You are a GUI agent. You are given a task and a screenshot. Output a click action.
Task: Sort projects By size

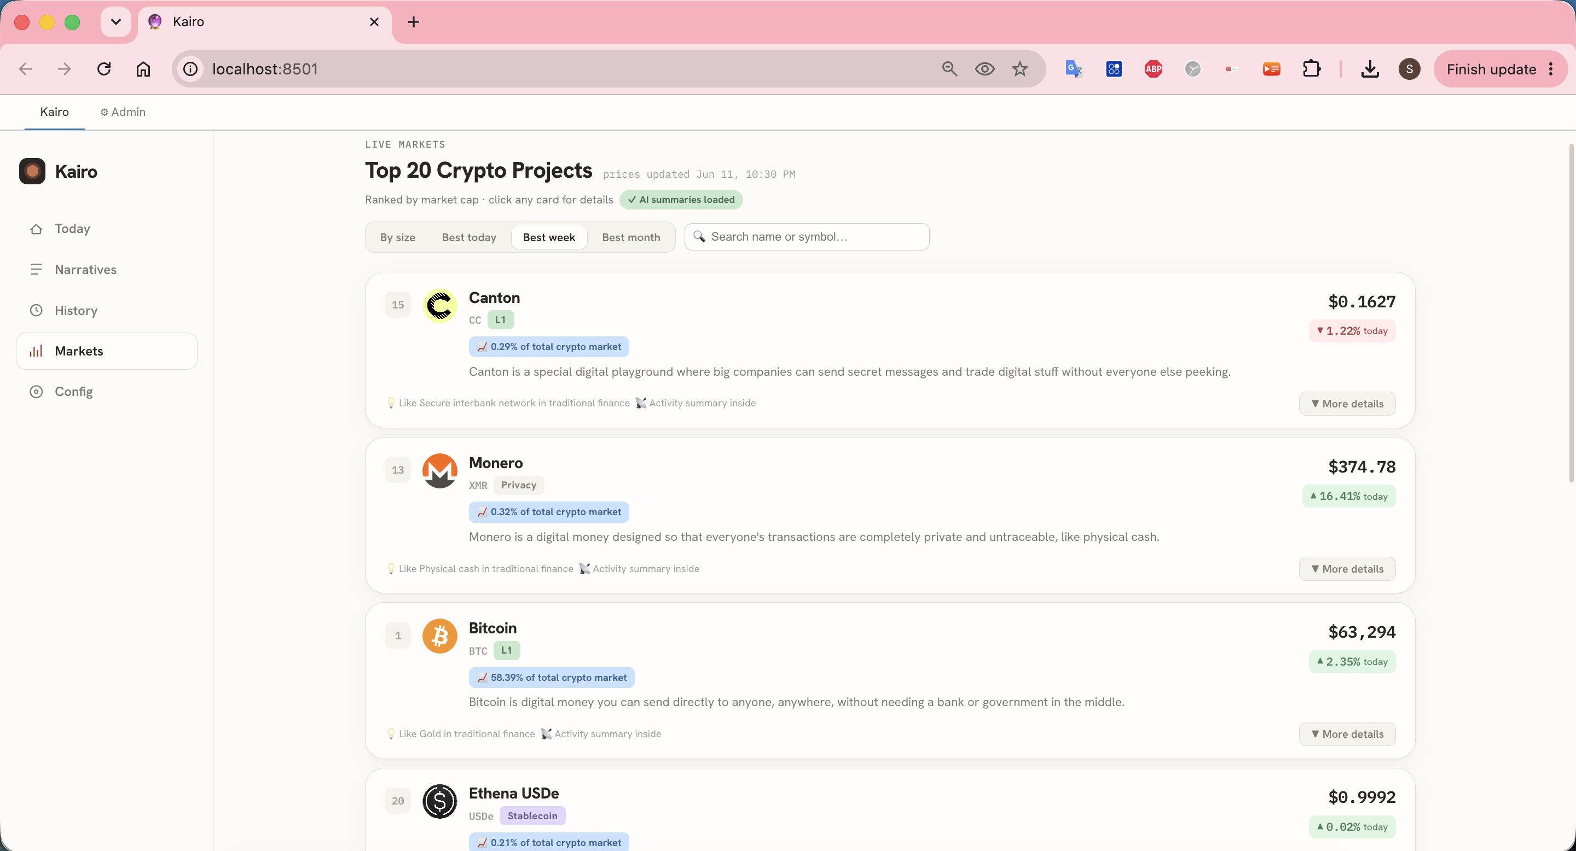(x=398, y=237)
